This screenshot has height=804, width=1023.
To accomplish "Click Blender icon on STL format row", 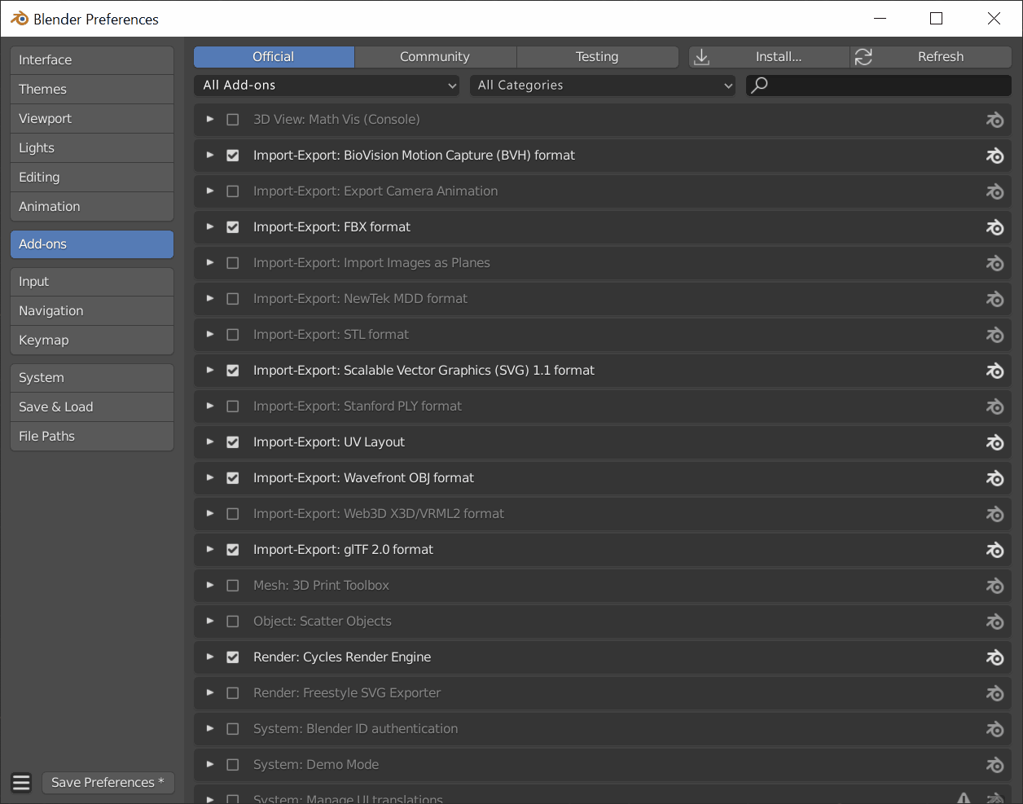I will (x=994, y=335).
